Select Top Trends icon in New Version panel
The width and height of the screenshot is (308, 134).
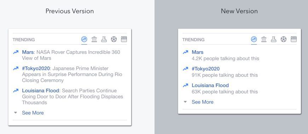(254, 39)
